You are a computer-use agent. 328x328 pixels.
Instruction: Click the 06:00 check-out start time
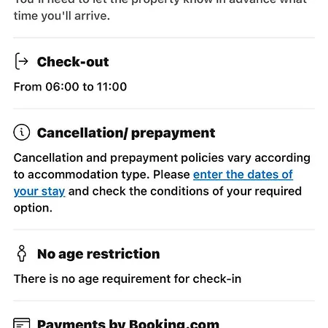(62, 87)
